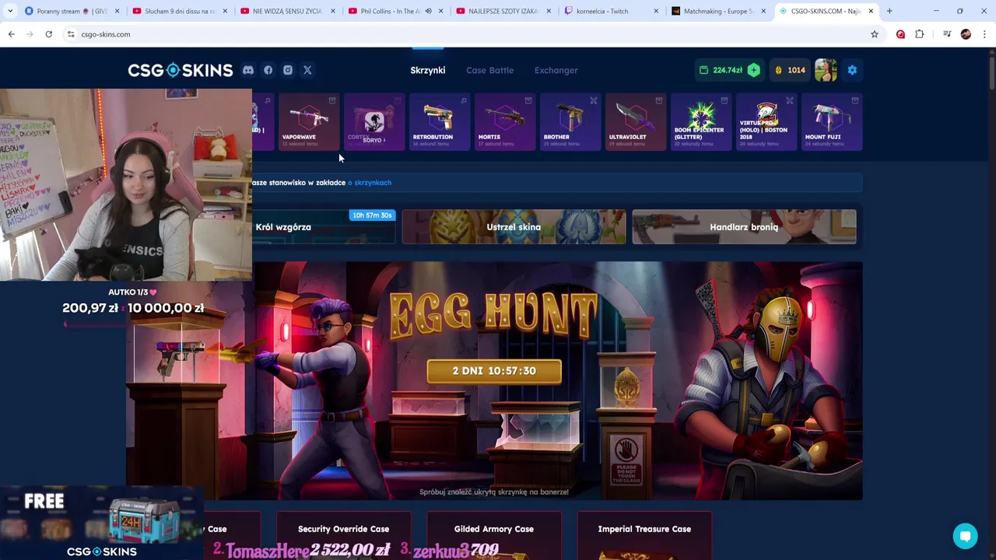Open the X (Twitter) icon in header

(x=307, y=70)
